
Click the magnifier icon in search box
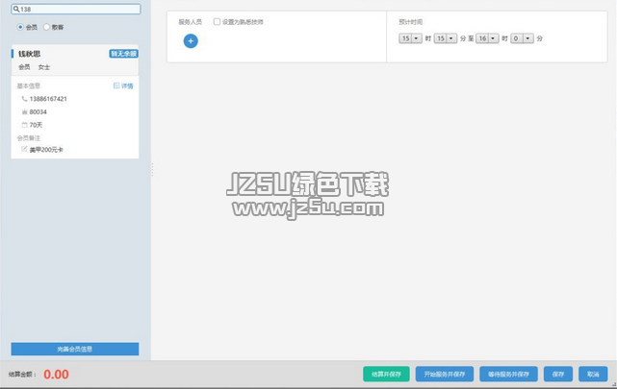(x=16, y=10)
